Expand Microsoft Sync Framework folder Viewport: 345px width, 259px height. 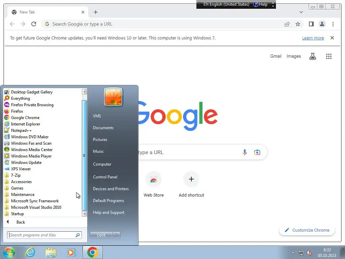click(x=35, y=201)
